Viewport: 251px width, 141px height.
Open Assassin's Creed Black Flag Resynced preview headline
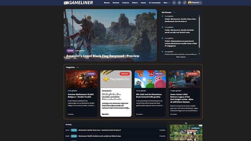click(x=103, y=56)
